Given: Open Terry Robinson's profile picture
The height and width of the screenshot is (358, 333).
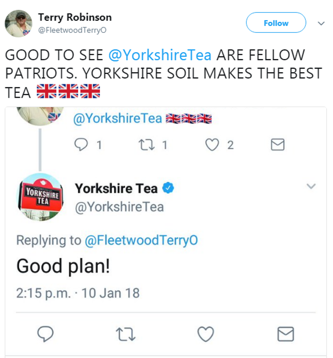Looking at the screenshot, I should 18,23.
